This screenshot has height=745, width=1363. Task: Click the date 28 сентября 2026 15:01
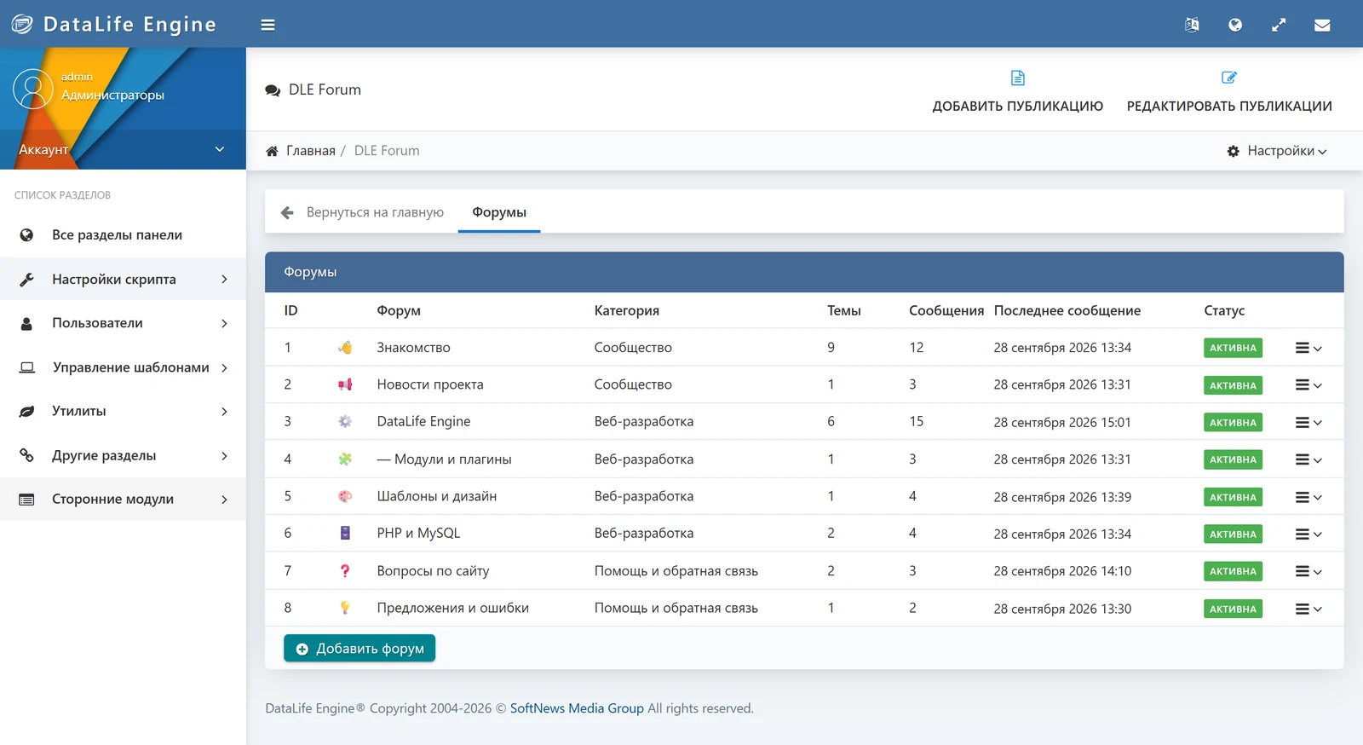[x=1062, y=422]
